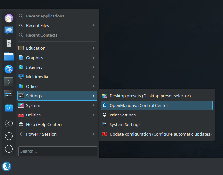Image resolution: width=223 pixels, height=175 pixels.
Task: Click the Education category icon
Action: 21,48
